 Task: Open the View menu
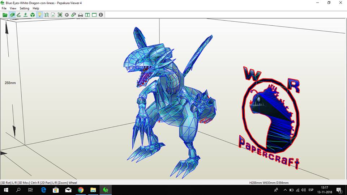13,8
